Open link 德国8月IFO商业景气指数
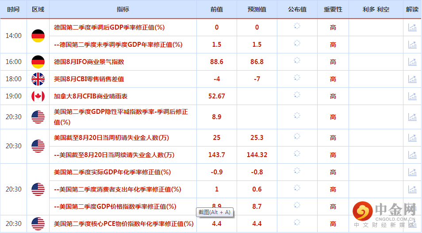 89,62
